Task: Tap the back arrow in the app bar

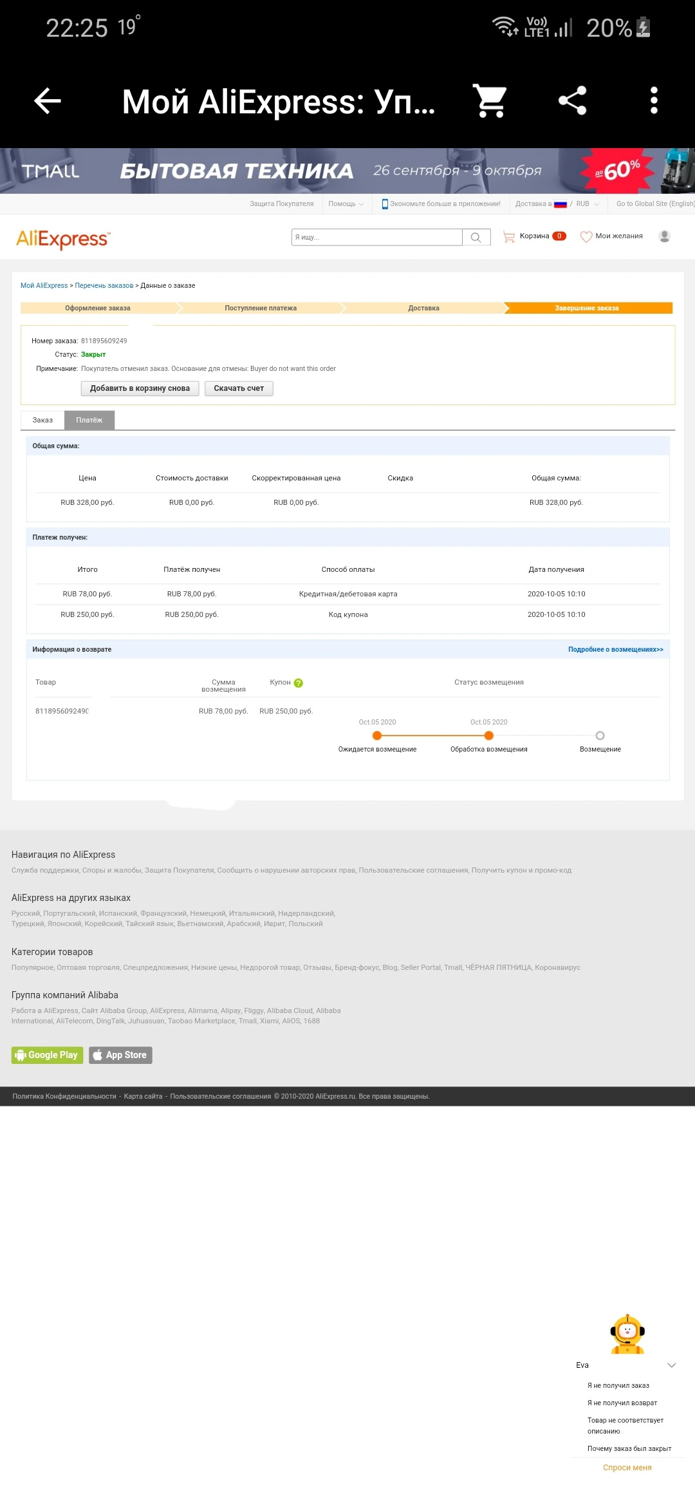Action: [x=47, y=101]
